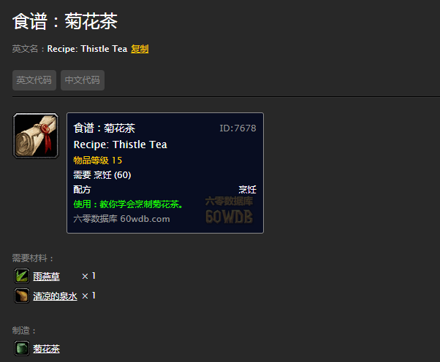The width and height of the screenshot is (440, 362).
Task: Click the 英文代码 button
Action: point(34,80)
